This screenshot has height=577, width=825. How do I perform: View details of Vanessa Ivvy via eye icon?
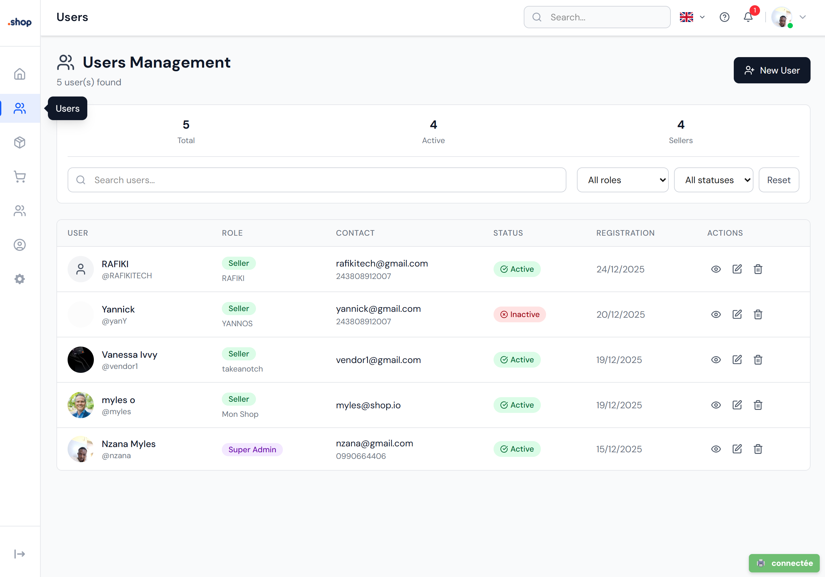tap(716, 360)
